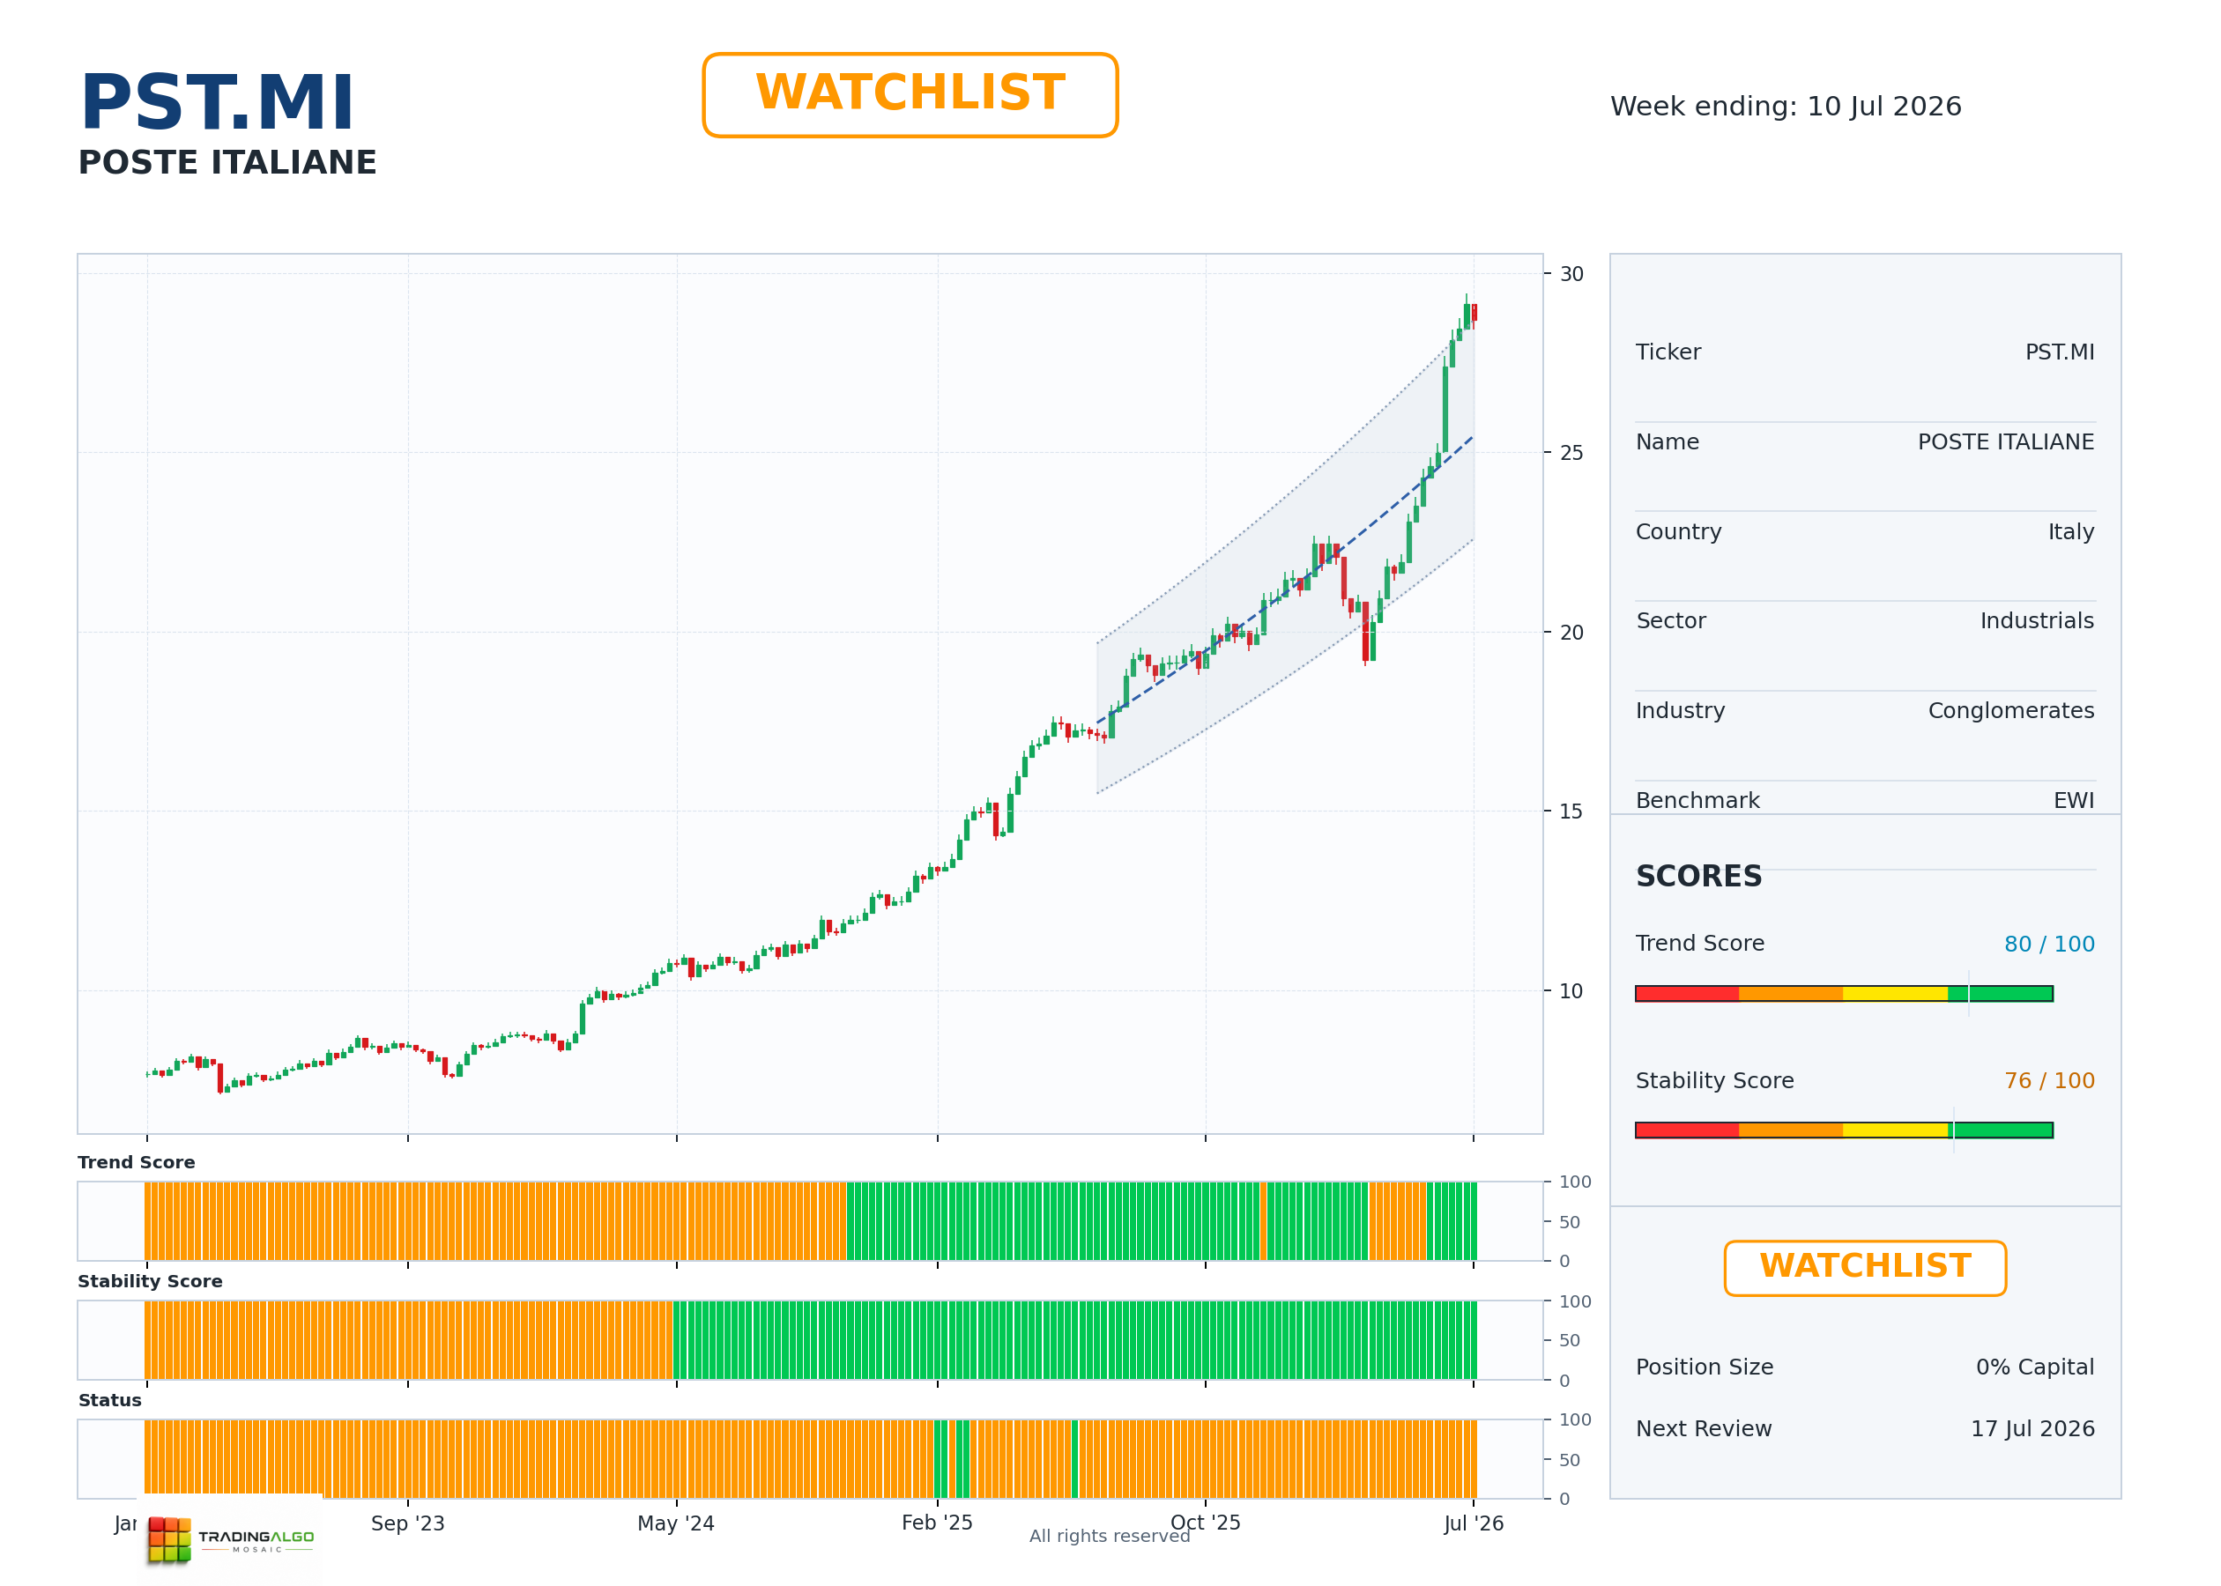
Task: Click the Trend Score history strip title
Action: (x=136, y=1162)
